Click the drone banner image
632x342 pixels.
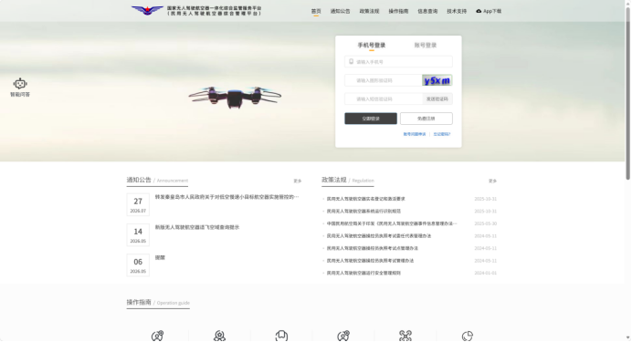235,97
